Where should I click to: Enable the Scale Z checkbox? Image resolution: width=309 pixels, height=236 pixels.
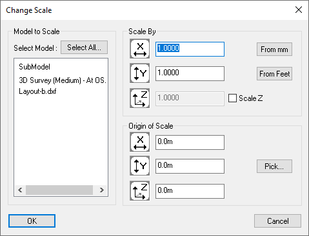point(232,98)
